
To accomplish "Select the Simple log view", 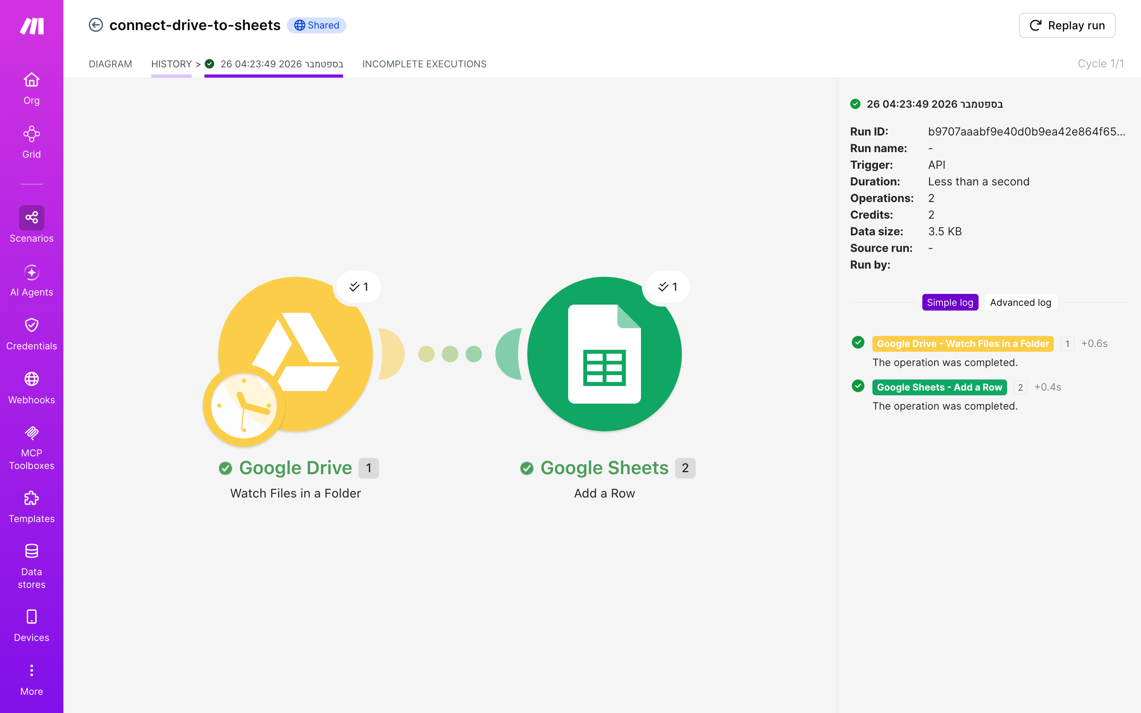I will [x=950, y=302].
